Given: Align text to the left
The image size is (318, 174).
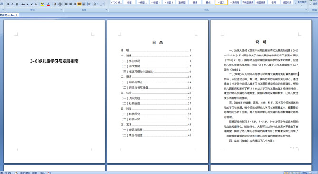Looking at the screenshot, I should click(66, 4).
